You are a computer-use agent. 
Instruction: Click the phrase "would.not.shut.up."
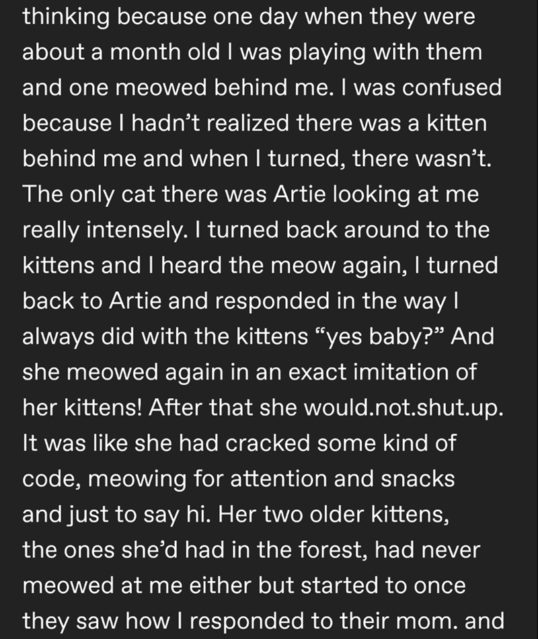point(404,408)
